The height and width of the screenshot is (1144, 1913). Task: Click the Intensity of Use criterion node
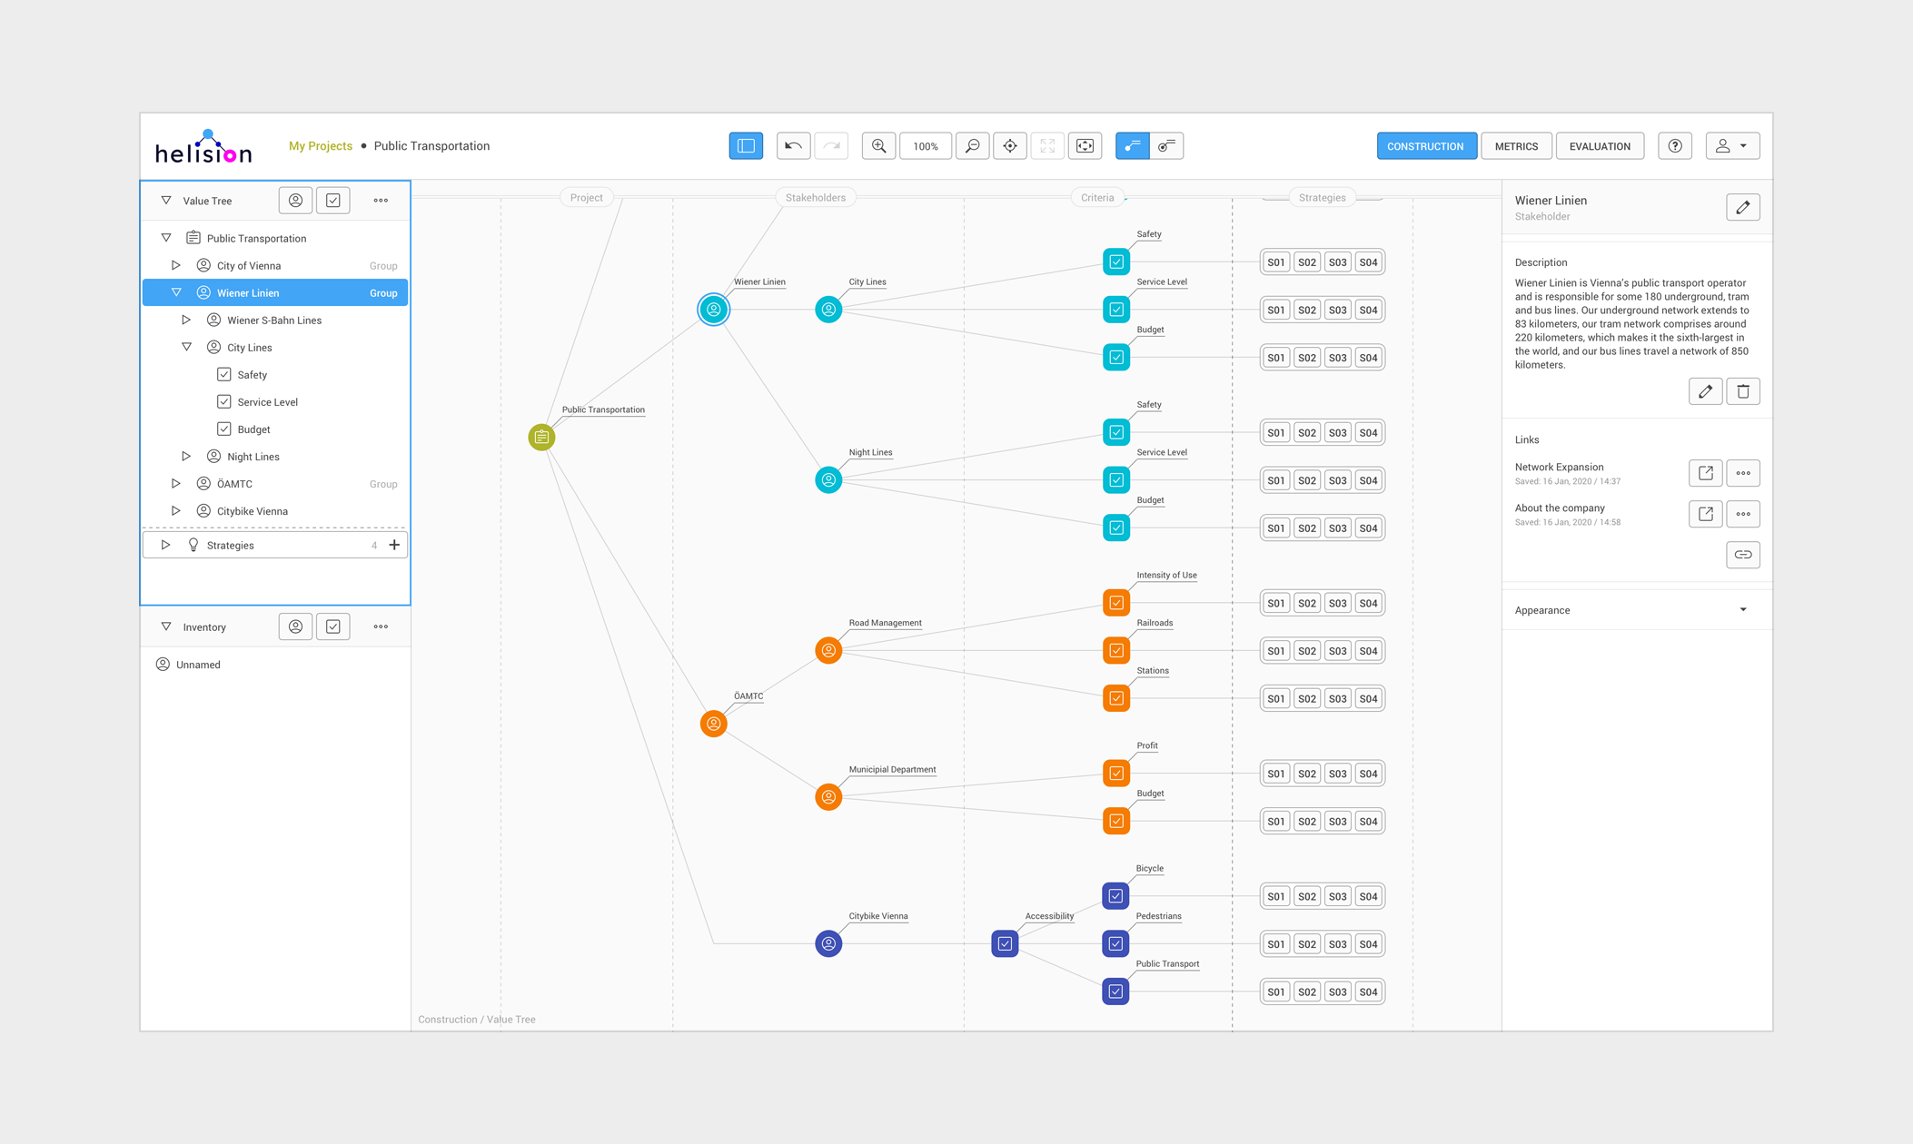click(1116, 603)
